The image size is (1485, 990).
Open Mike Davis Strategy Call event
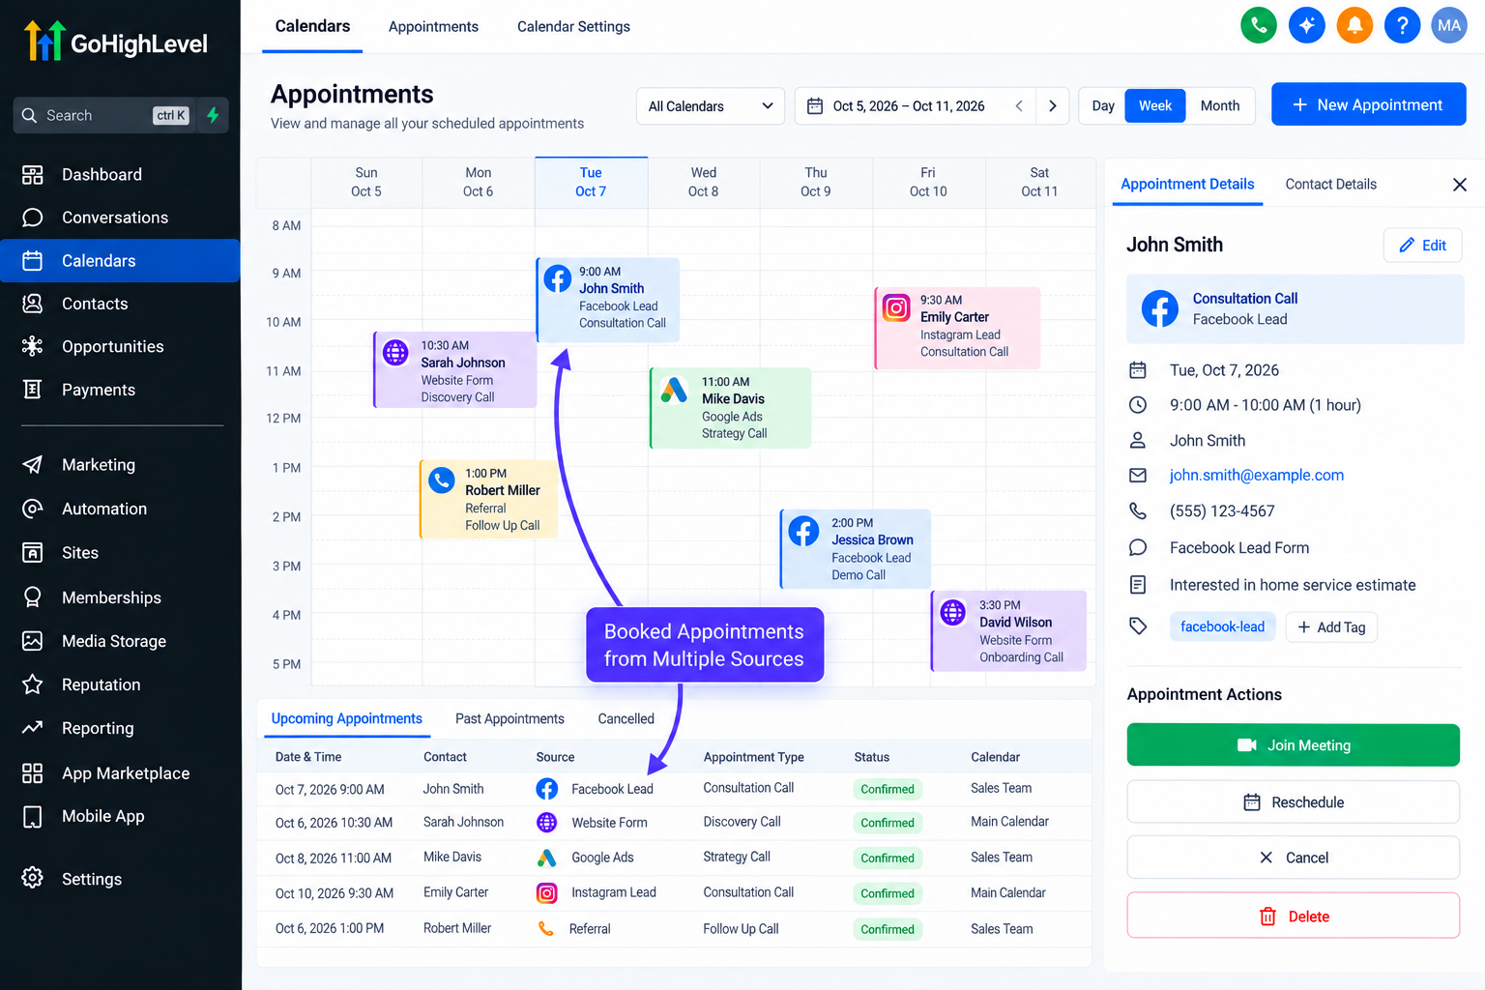pyautogui.click(x=731, y=408)
